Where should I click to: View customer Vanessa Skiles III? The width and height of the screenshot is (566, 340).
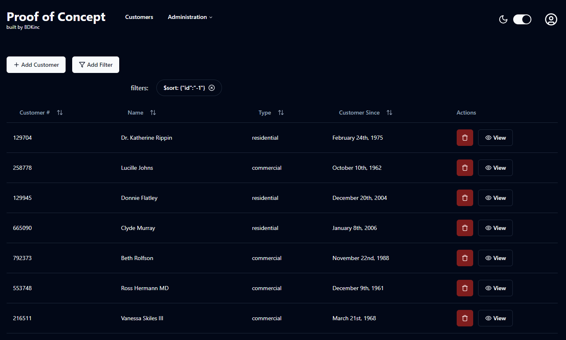click(x=495, y=318)
